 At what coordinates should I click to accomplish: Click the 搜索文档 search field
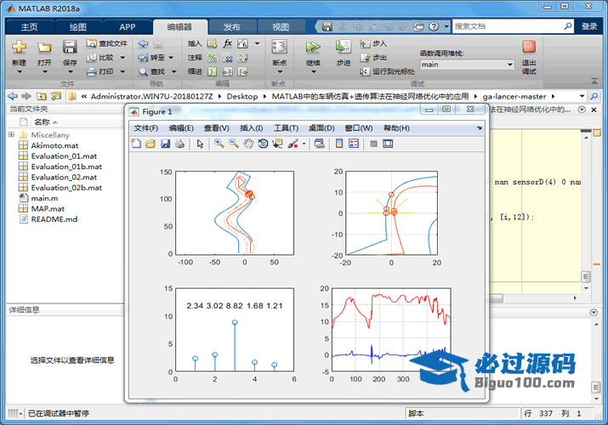(x=508, y=26)
